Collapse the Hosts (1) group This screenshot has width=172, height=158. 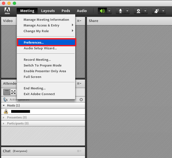click(4, 105)
